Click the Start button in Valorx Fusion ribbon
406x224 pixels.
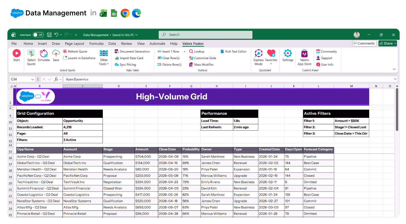click(x=16, y=56)
